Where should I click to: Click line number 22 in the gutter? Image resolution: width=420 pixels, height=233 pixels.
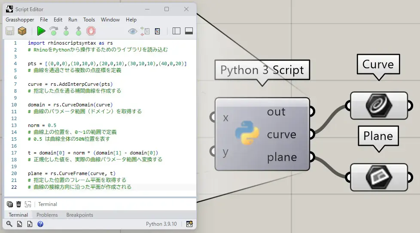(x=14, y=187)
